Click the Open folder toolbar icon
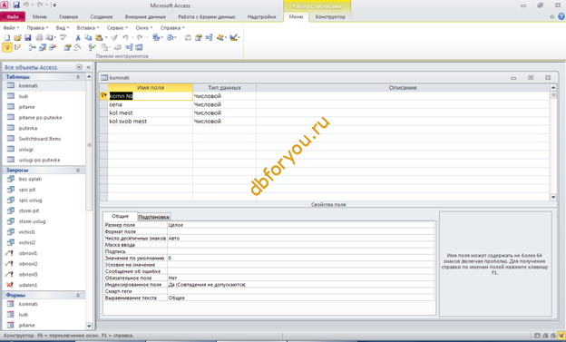Image resolution: width=566 pixels, height=342 pixels. 17,37
